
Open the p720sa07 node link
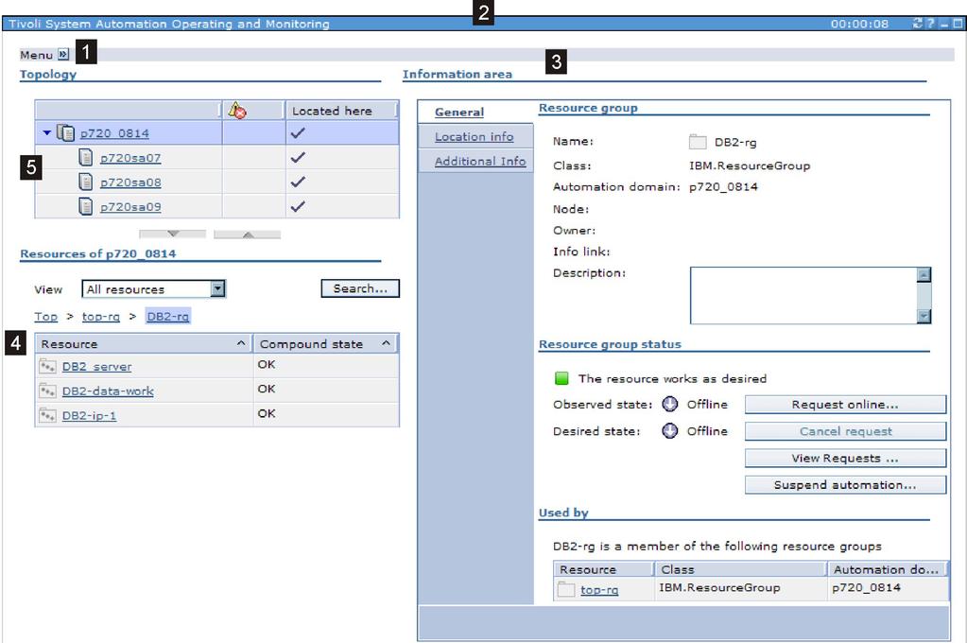[130, 158]
